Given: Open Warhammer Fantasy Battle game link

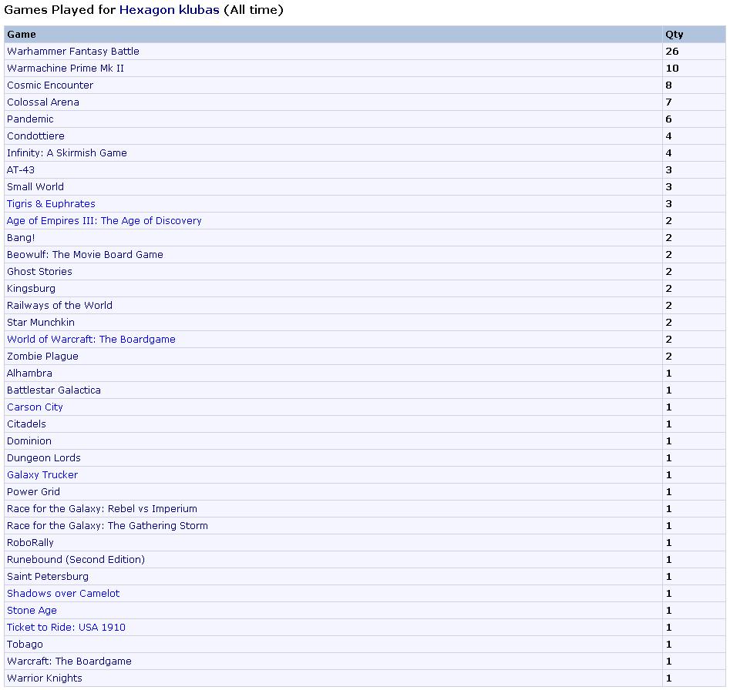Looking at the screenshot, I should (x=73, y=52).
